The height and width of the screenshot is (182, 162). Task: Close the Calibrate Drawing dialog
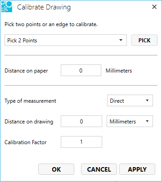point(154,7)
